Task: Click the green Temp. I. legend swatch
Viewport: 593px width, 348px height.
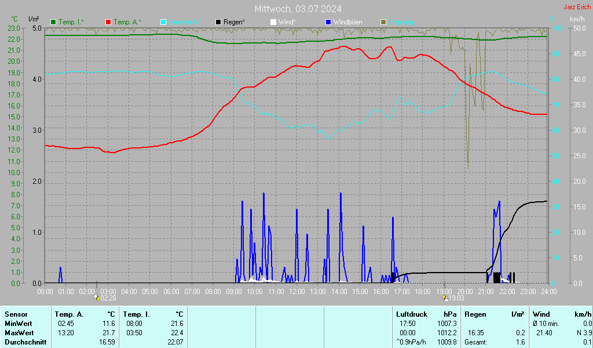Action: (54, 22)
